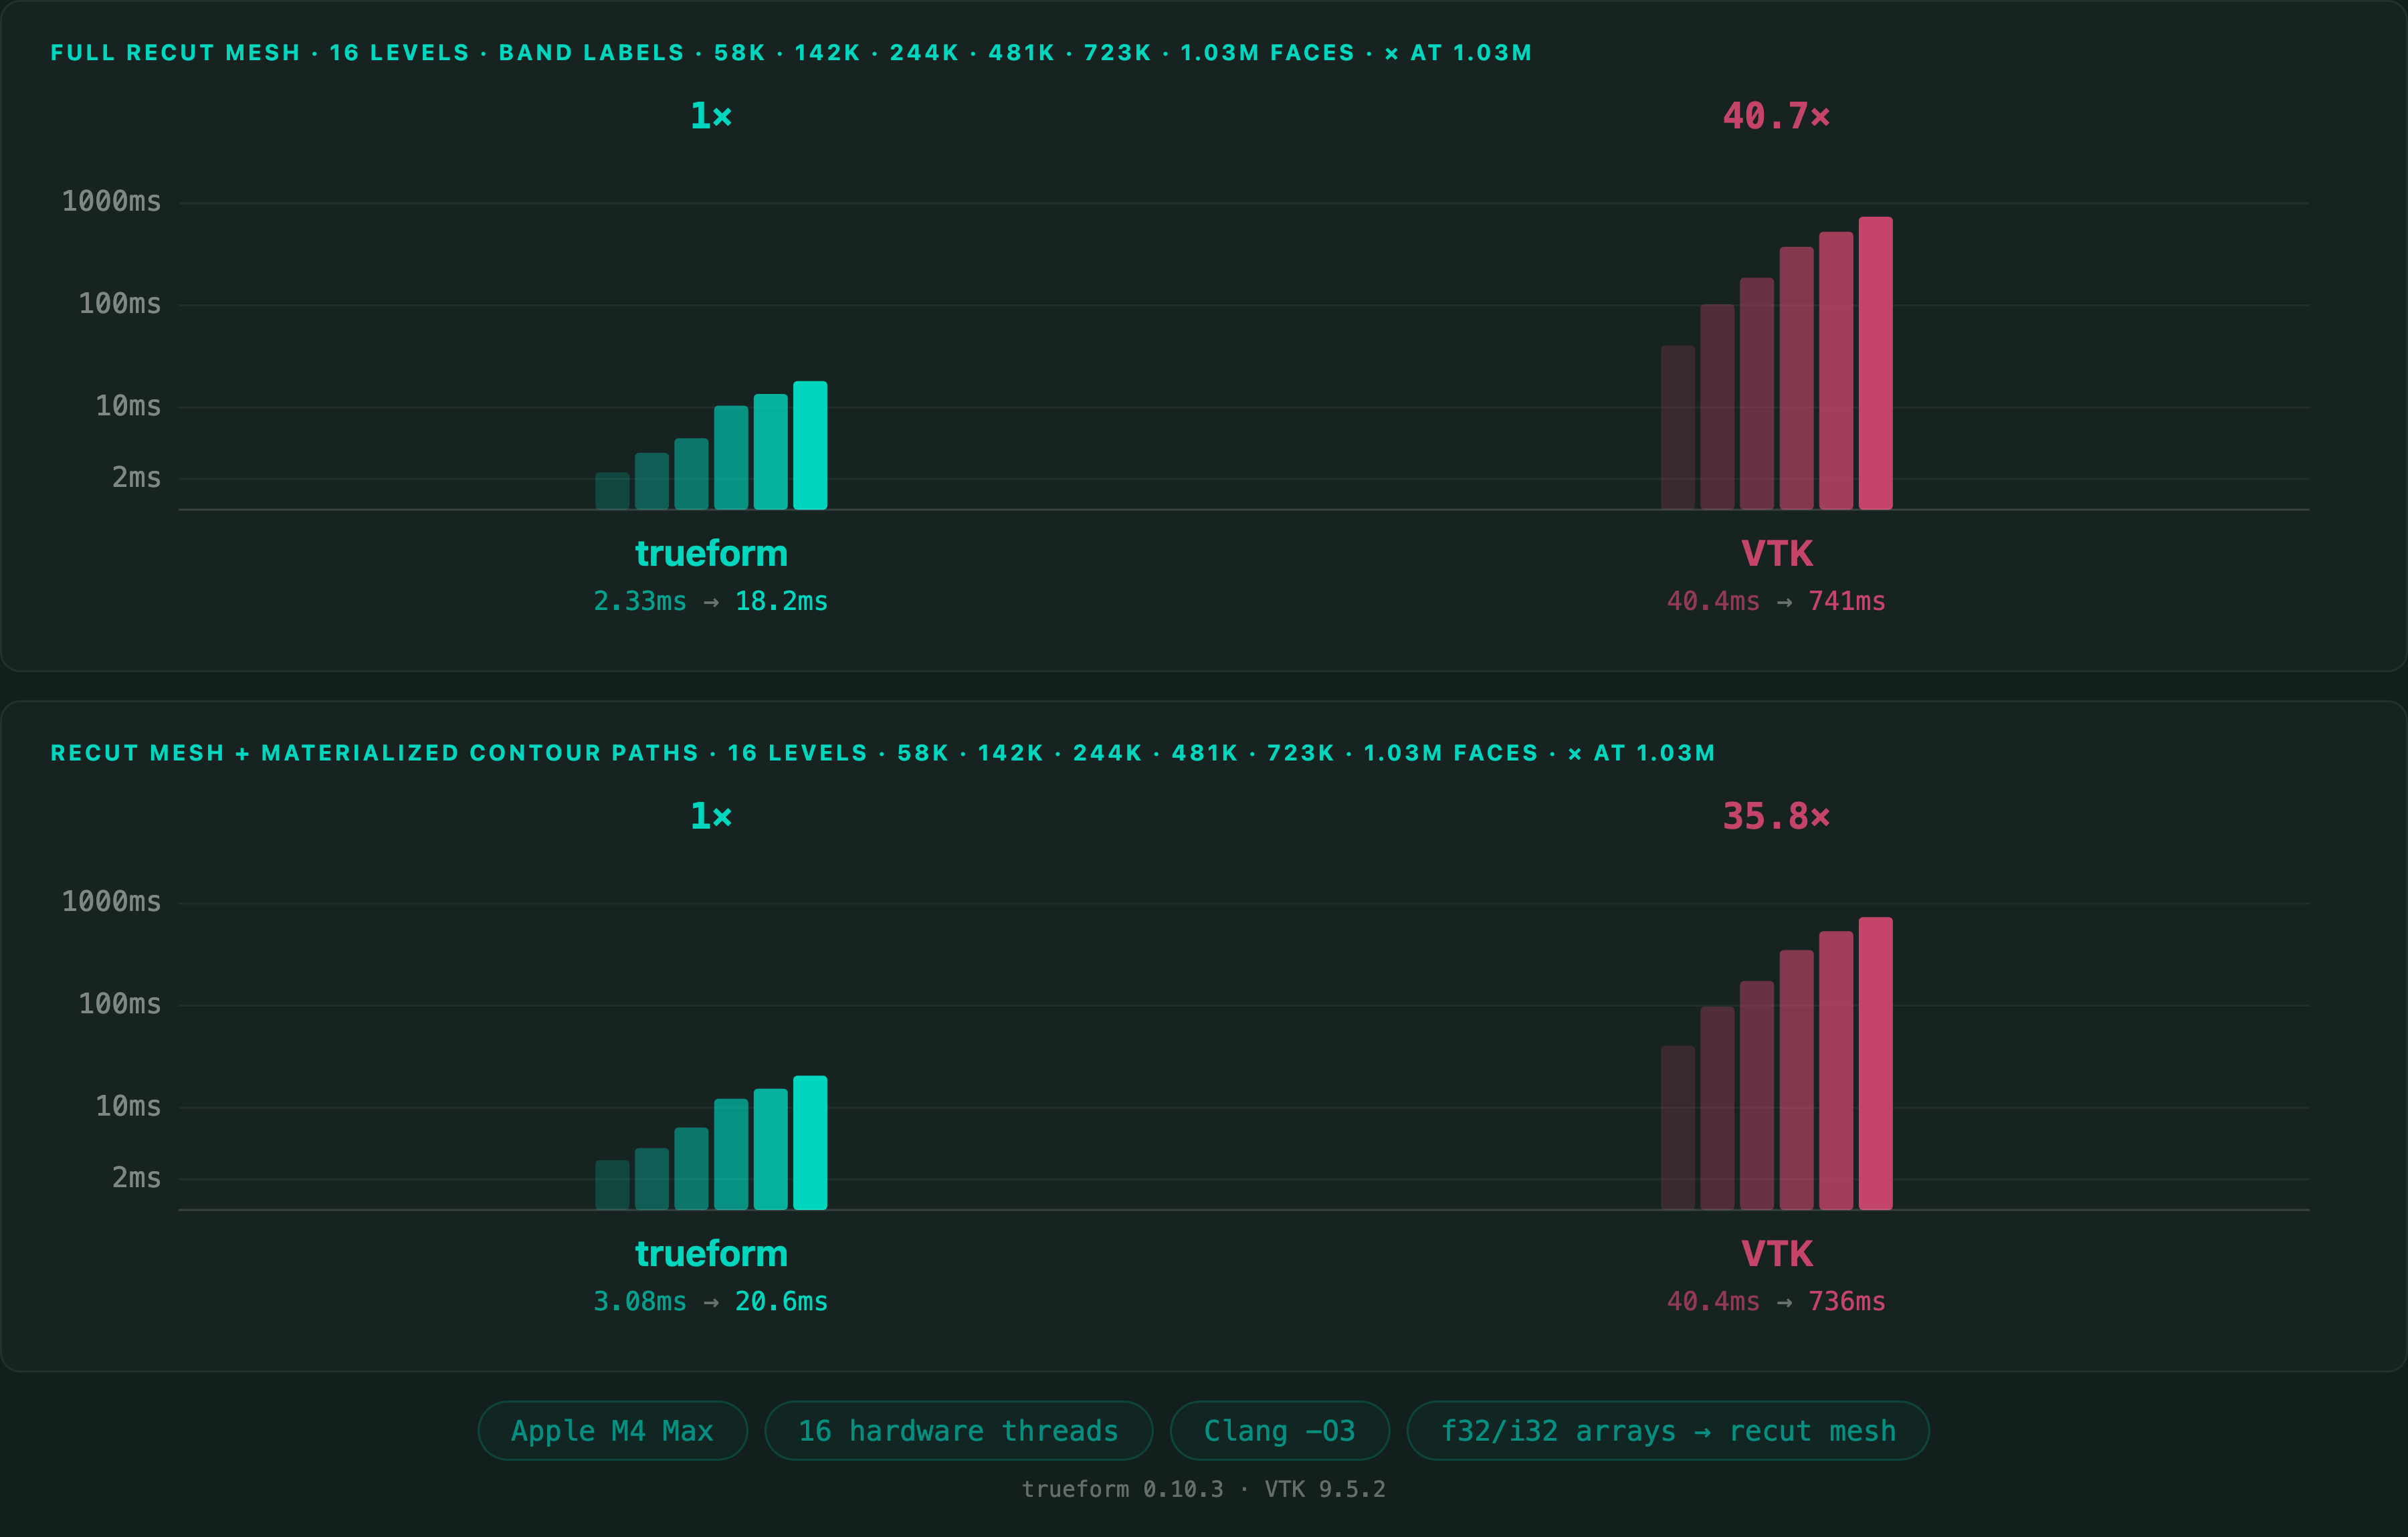Click the trueform label in bottom chart

point(711,1253)
